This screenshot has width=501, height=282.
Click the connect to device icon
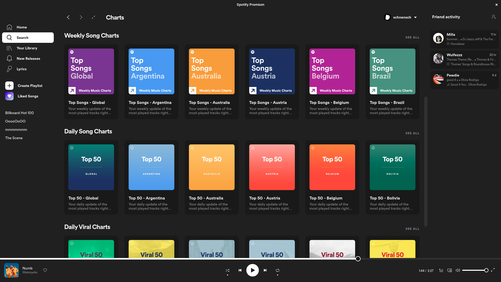(450, 271)
